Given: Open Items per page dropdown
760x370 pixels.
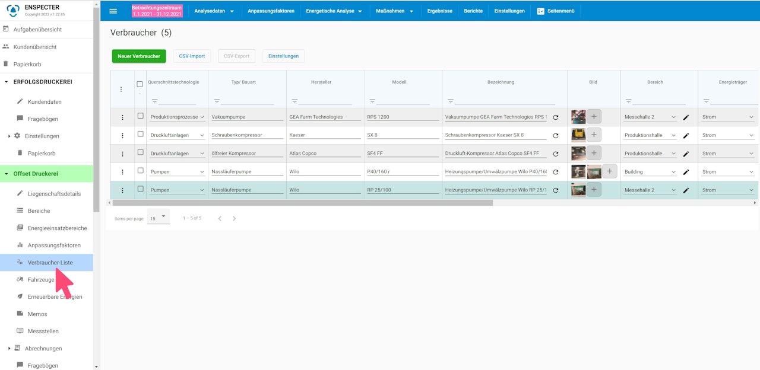Looking at the screenshot, I should 159,218.
